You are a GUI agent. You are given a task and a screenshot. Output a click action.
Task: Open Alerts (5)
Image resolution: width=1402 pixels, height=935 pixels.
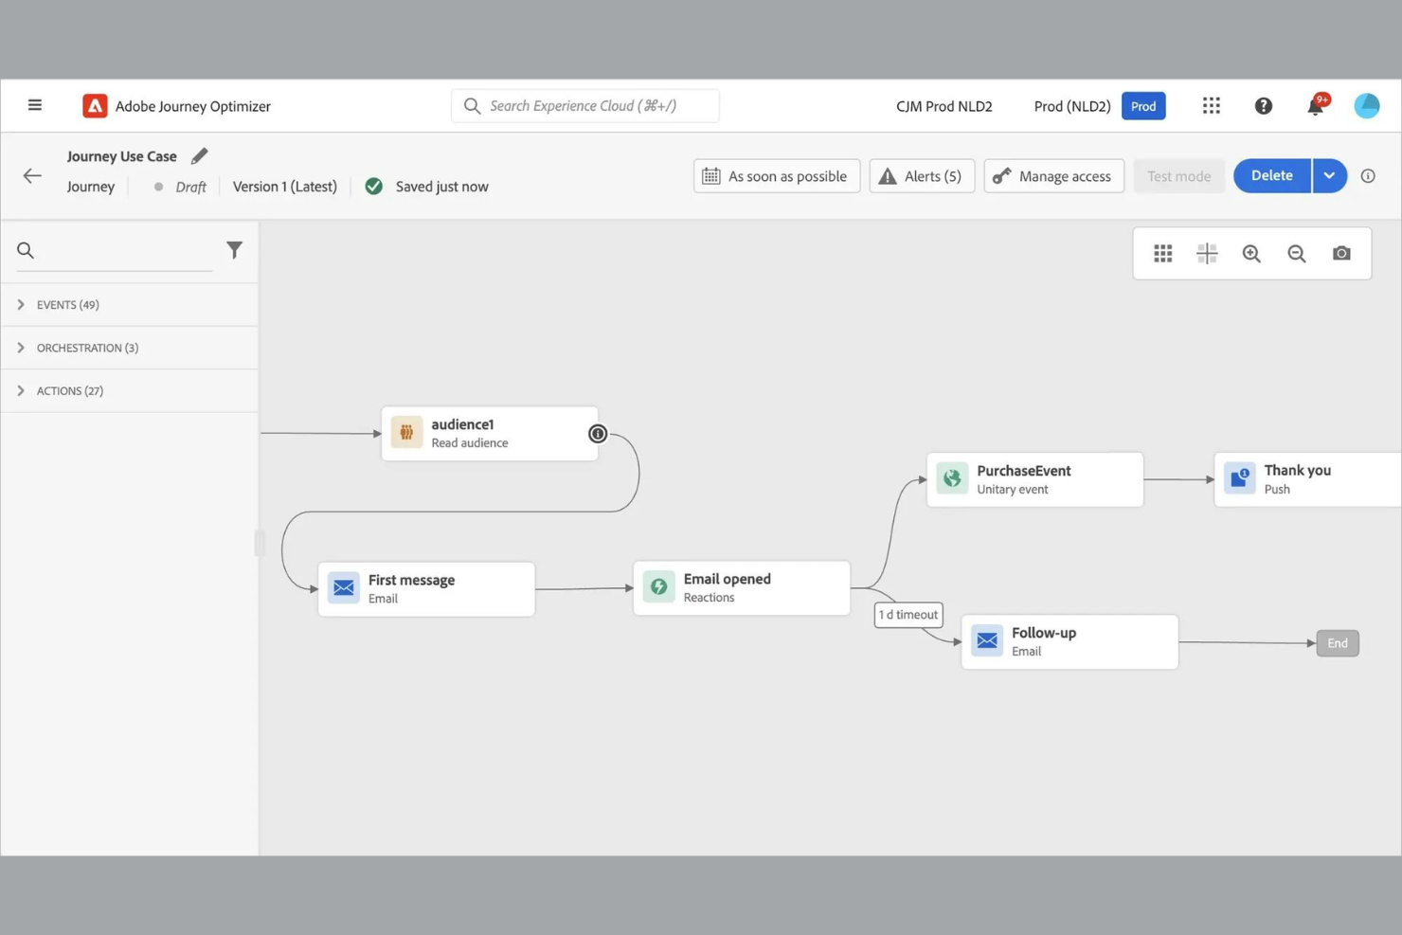(921, 176)
